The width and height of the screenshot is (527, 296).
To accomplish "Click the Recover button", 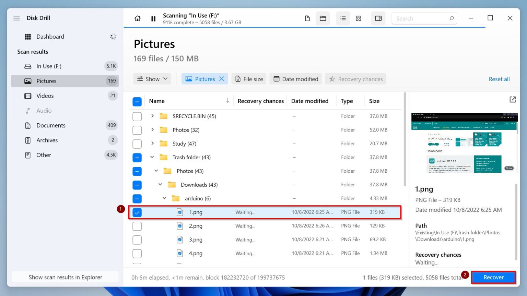I will point(493,277).
